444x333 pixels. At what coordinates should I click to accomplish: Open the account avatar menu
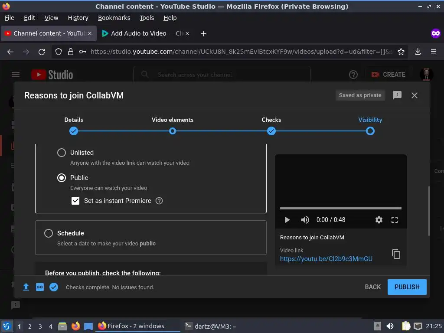[x=426, y=75]
